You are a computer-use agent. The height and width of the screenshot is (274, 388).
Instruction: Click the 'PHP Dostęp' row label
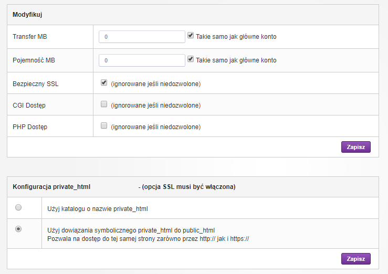pos(29,127)
